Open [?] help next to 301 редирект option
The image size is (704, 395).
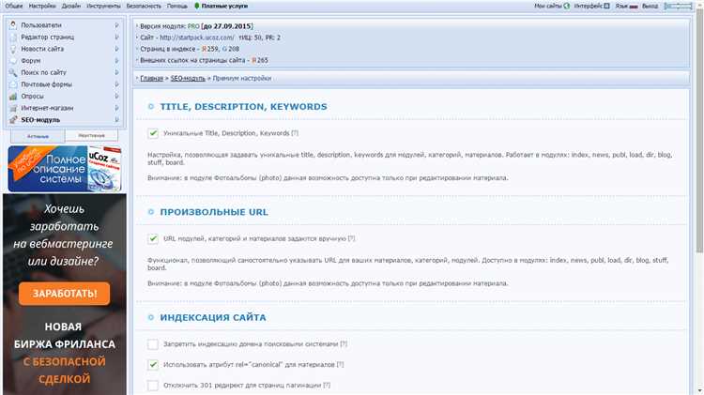tap(327, 385)
